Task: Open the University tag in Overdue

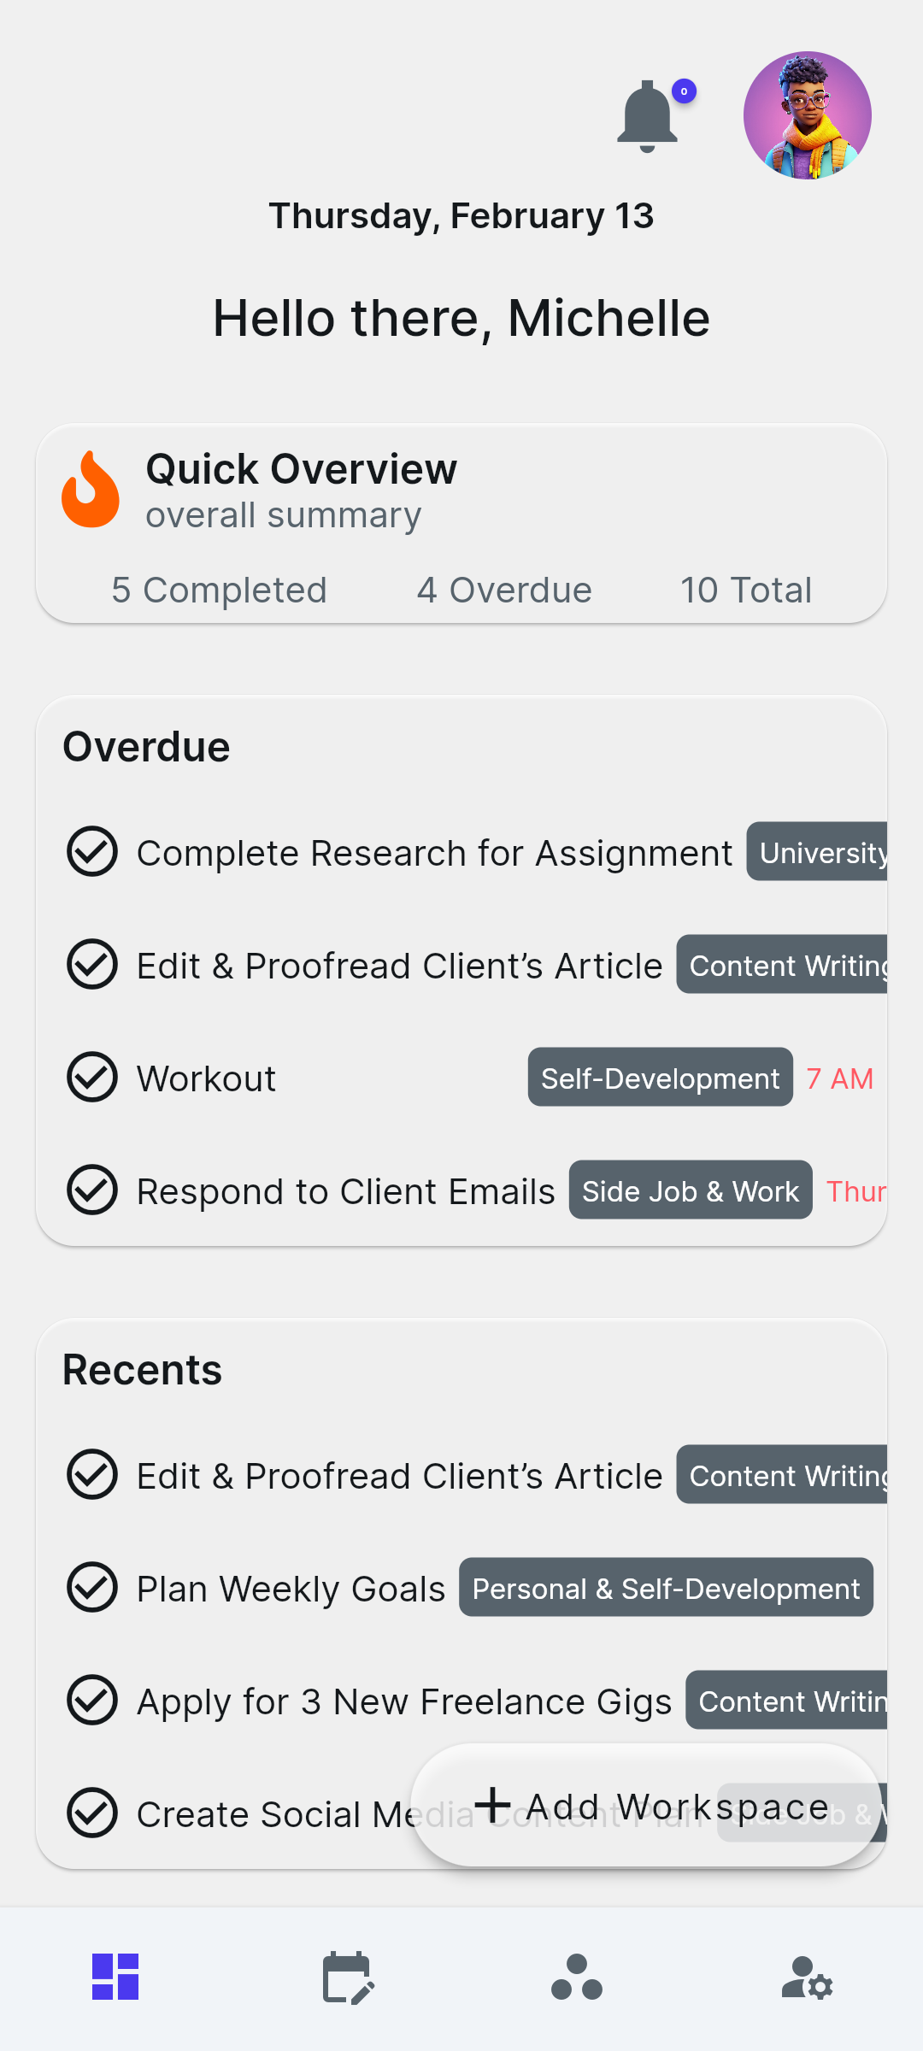Action: (x=819, y=852)
